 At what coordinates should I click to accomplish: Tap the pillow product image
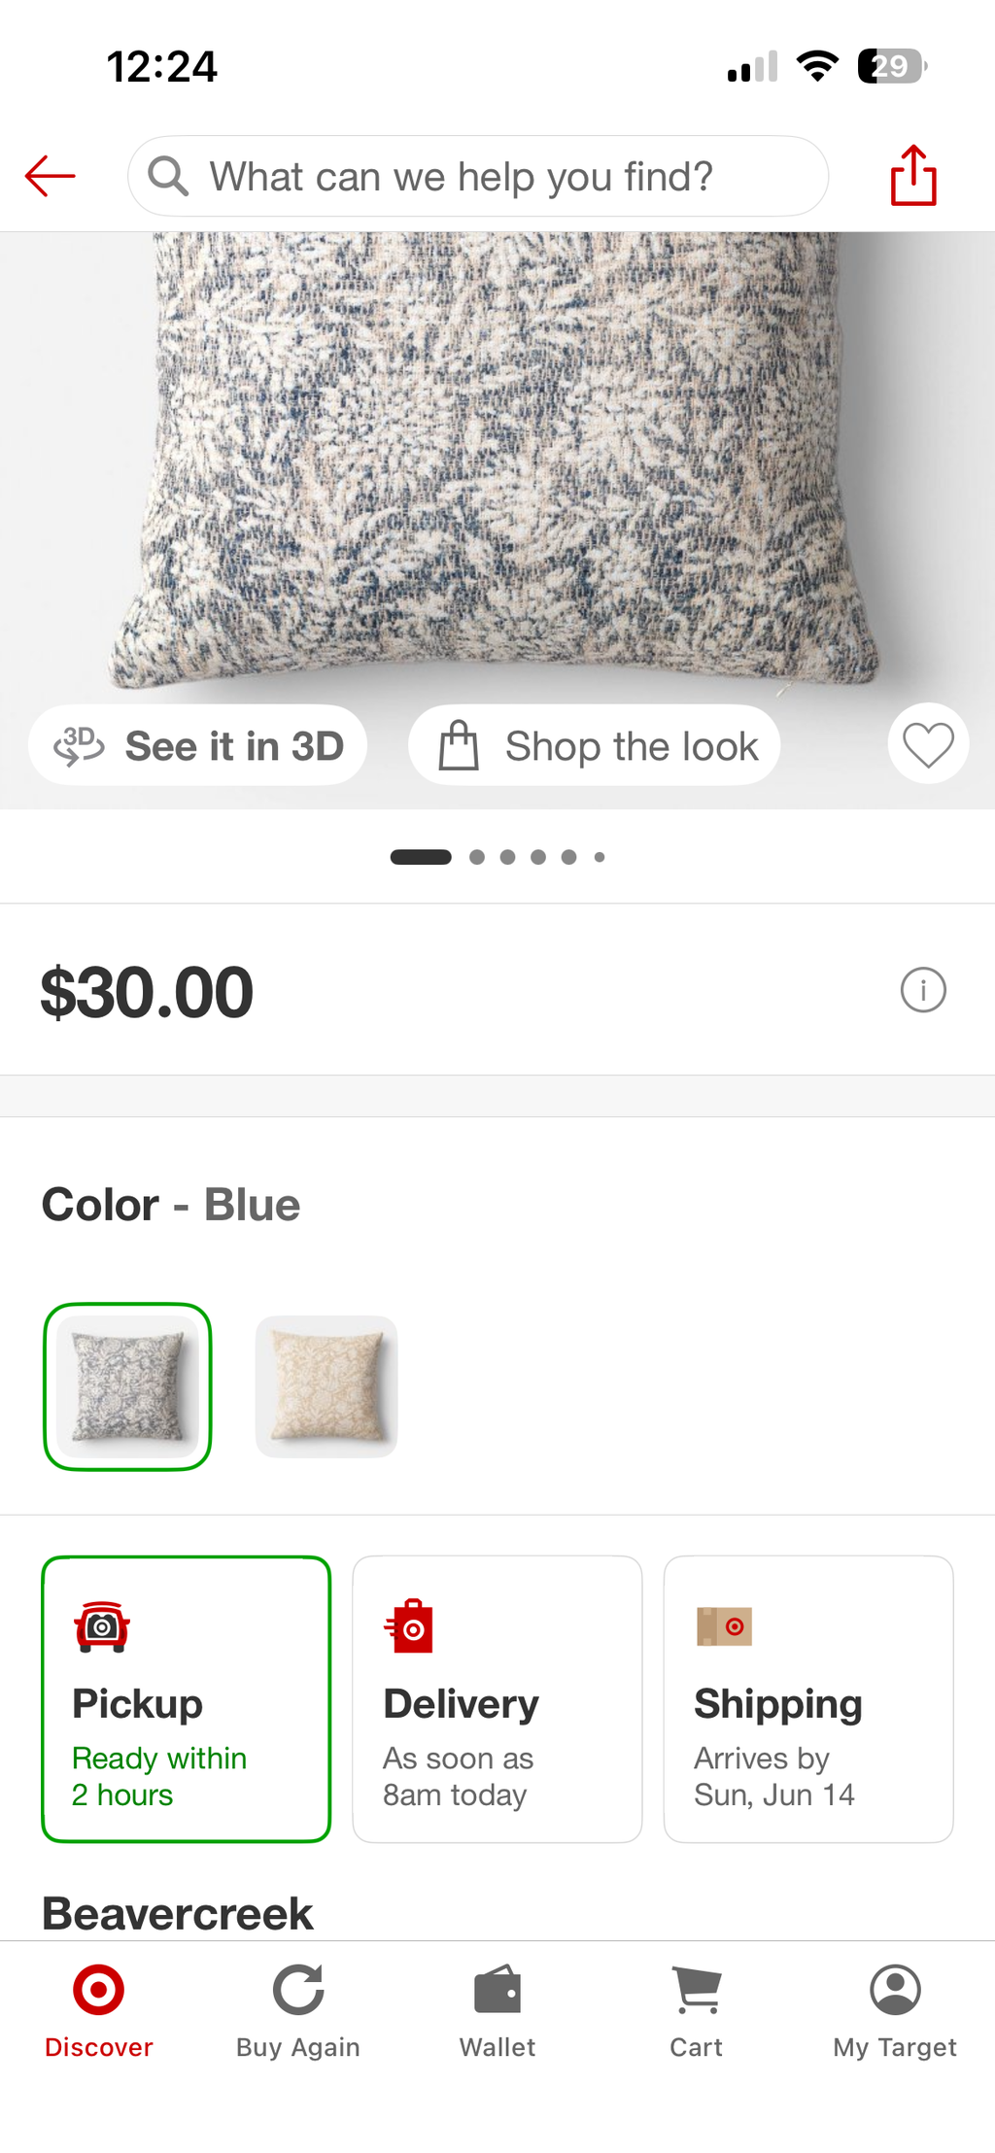(x=497, y=466)
